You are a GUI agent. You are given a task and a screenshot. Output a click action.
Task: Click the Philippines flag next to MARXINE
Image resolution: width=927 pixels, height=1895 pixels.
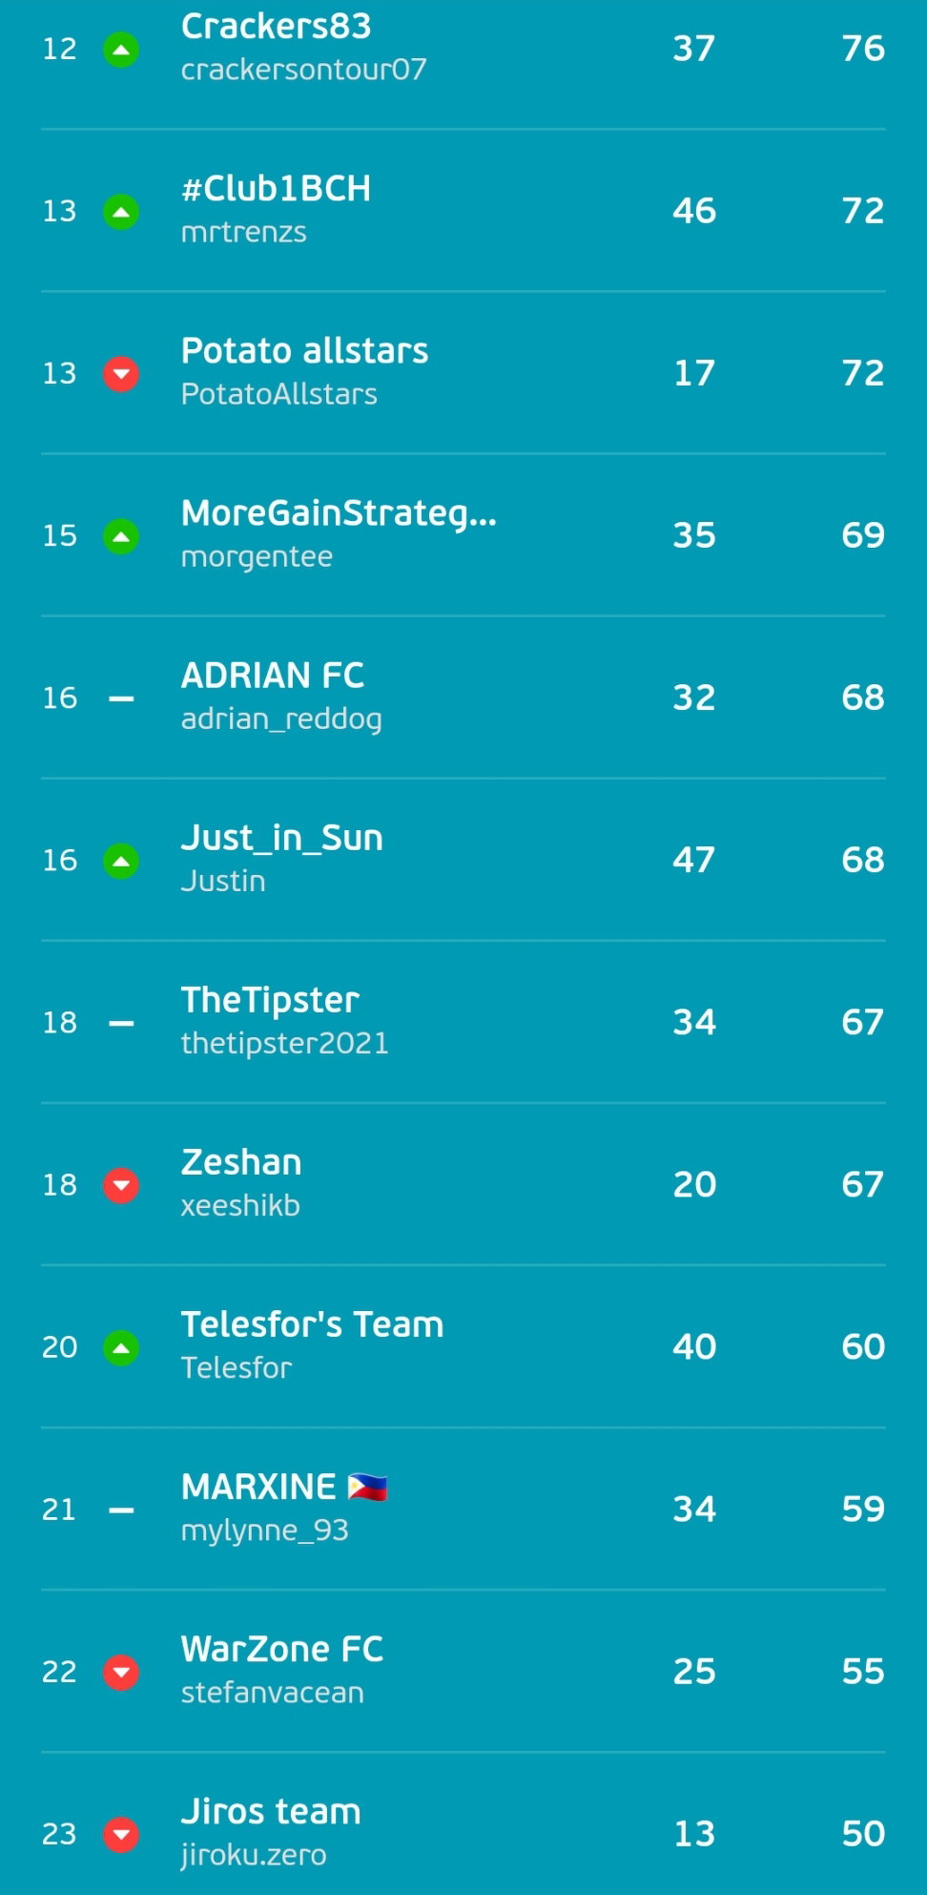(x=367, y=1487)
